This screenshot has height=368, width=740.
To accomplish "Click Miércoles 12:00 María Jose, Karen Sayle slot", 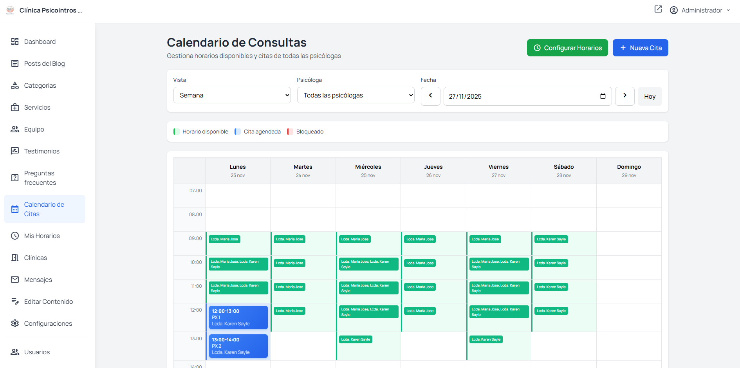I will point(368,312).
